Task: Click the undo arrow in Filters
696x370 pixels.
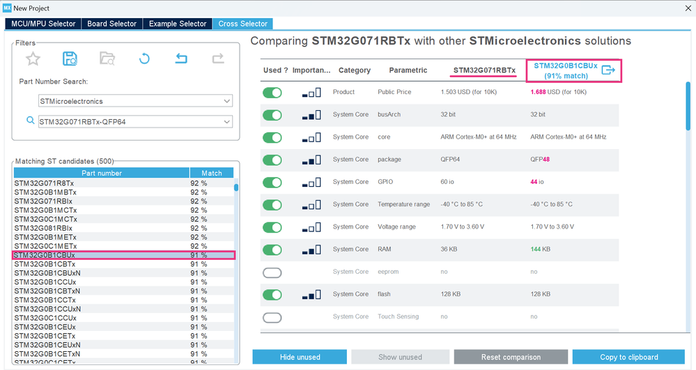Action: (x=181, y=59)
